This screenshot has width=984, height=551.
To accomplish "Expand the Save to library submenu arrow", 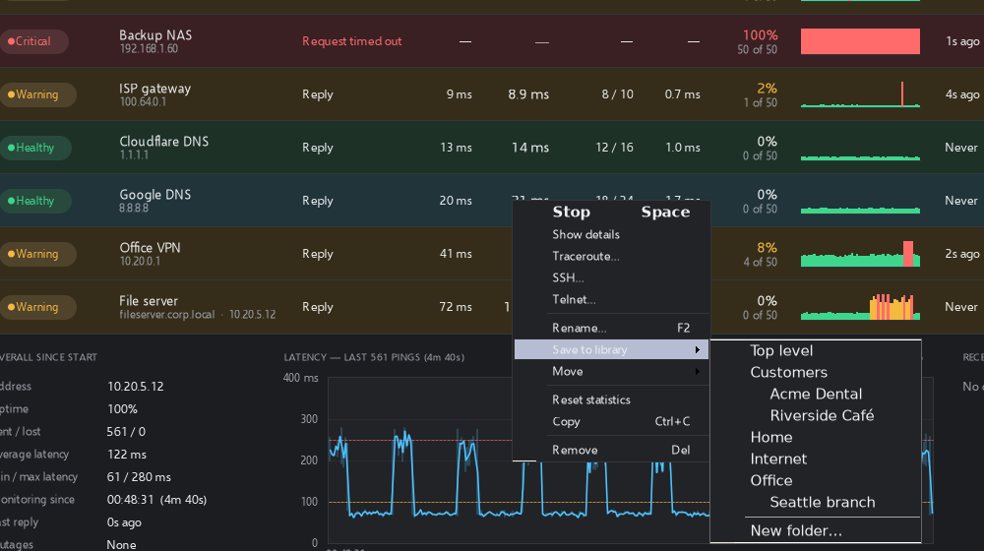I will [698, 349].
